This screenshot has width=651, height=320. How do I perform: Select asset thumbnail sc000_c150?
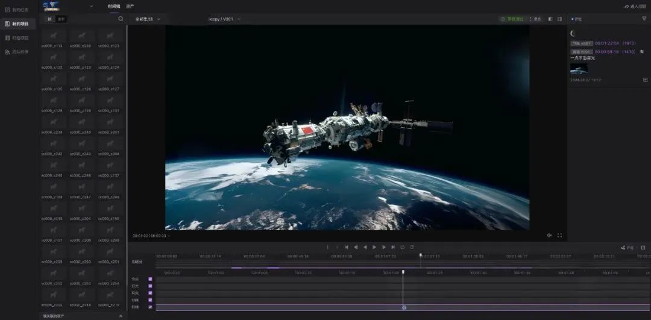[x=109, y=209]
